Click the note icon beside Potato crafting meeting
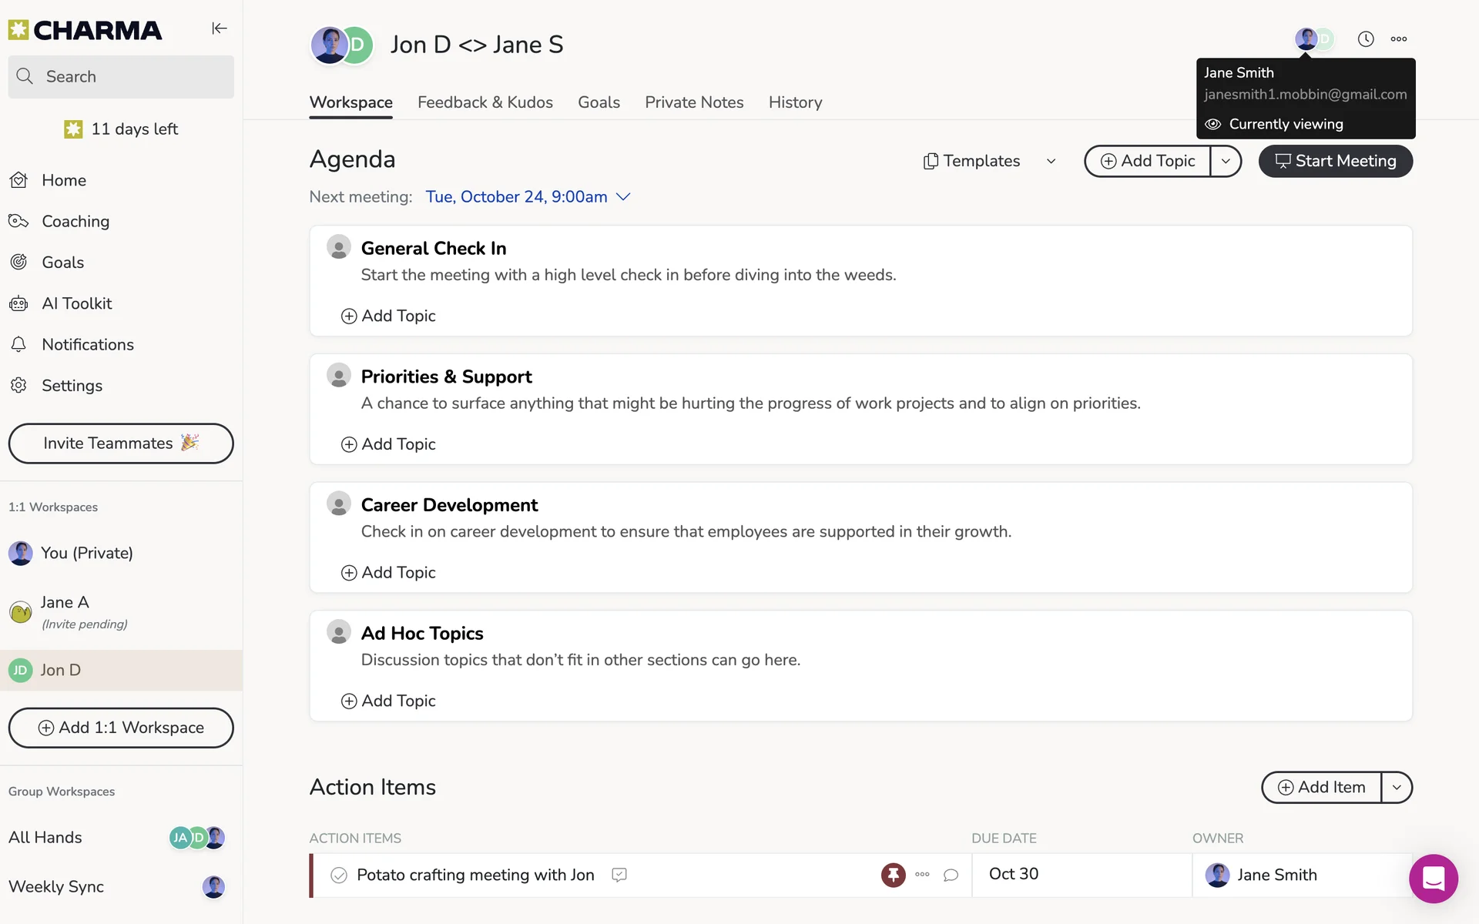1479x924 pixels. tap(619, 875)
